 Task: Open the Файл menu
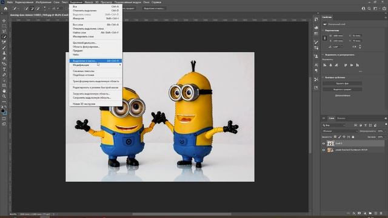coord(10,2)
